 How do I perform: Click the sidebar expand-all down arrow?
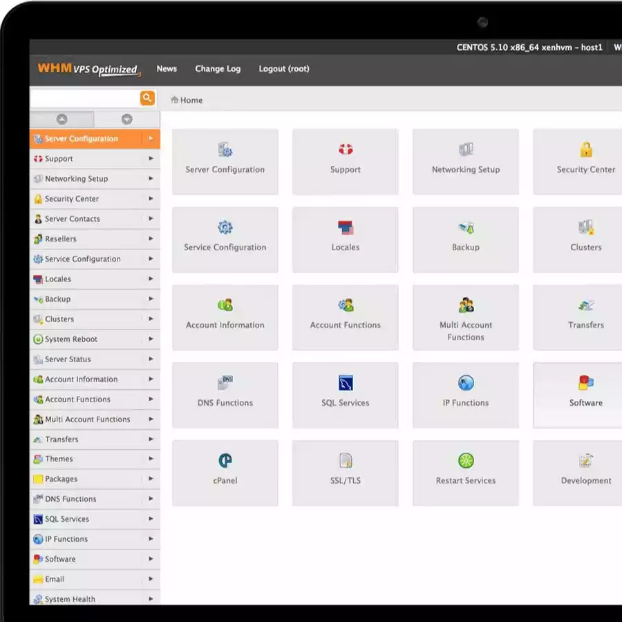point(127,119)
